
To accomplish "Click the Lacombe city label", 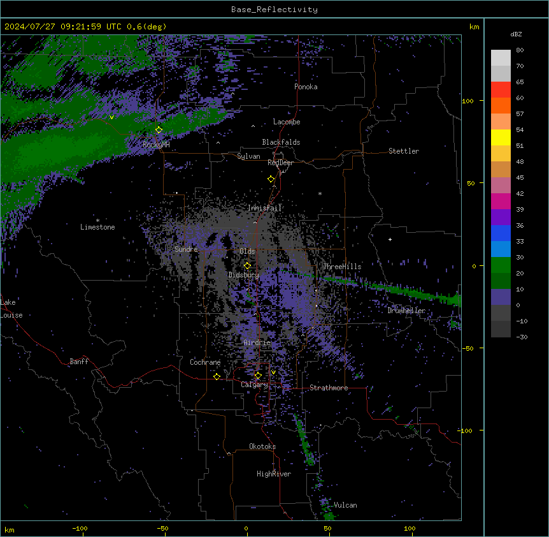I will (287, 122).
